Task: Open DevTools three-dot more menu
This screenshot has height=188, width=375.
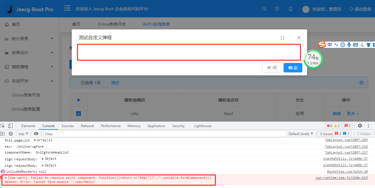Action: click(x=368, y=126)
